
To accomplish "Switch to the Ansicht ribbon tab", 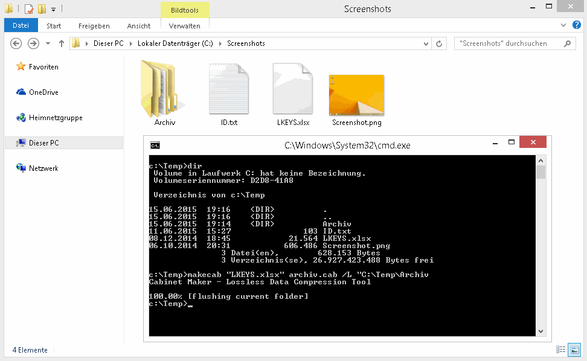I will point(139,26).
